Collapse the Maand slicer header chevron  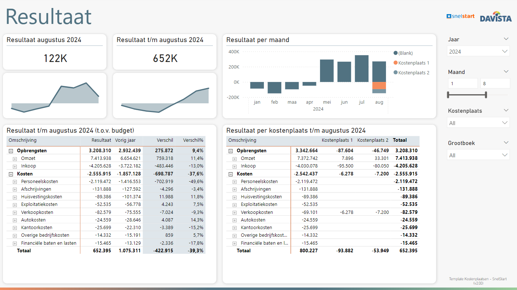[506, 71]
